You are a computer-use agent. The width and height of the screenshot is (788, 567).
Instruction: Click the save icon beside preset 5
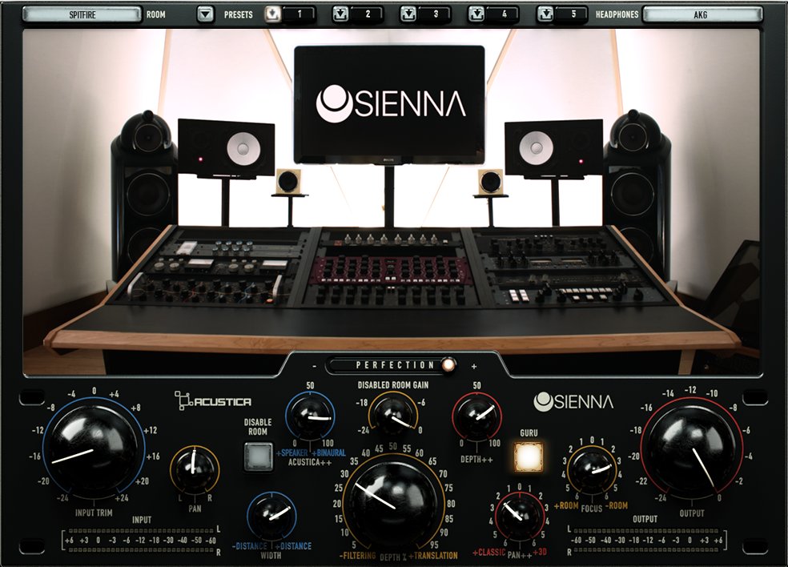coord(545,14)
